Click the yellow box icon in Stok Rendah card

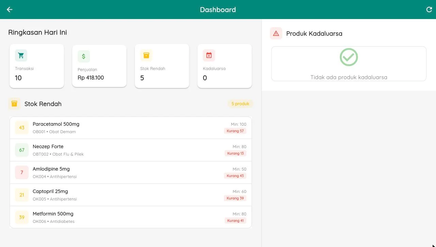146,55
